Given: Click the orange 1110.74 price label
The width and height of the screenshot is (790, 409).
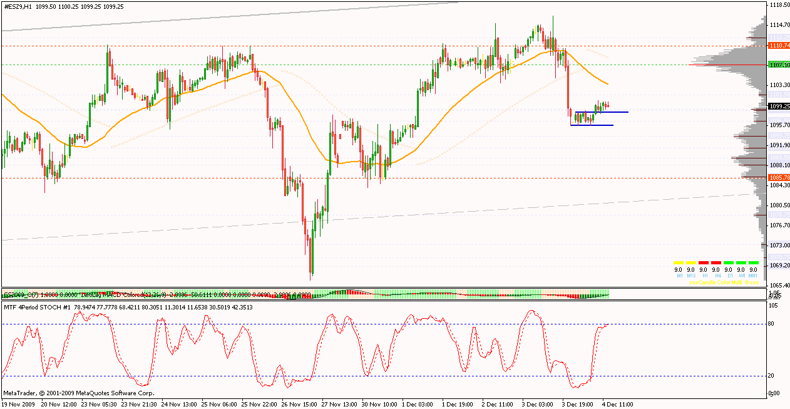Looking at the screenshot, I should [x=779, y=46].
